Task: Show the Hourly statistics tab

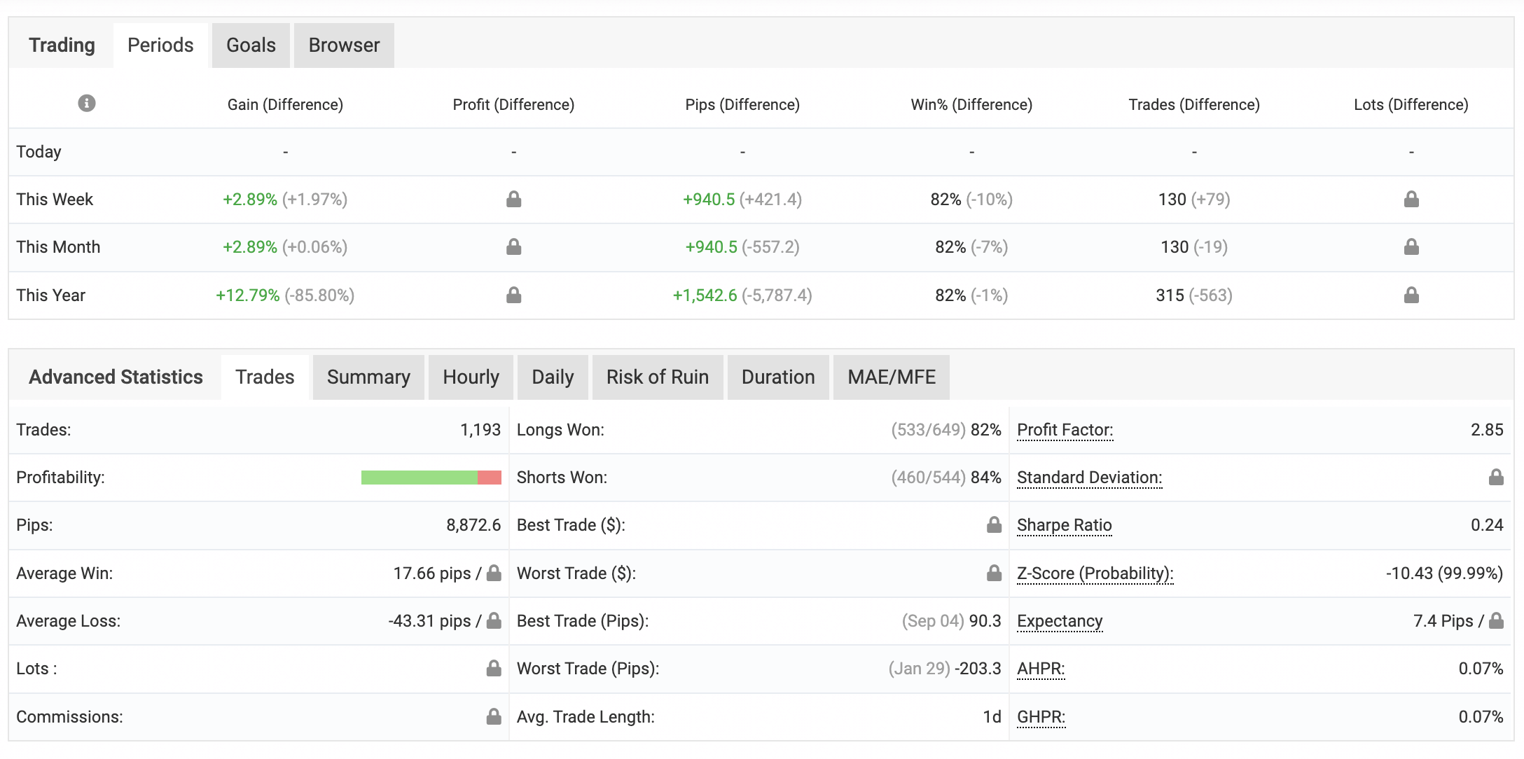Action: (x=471, y=377)
